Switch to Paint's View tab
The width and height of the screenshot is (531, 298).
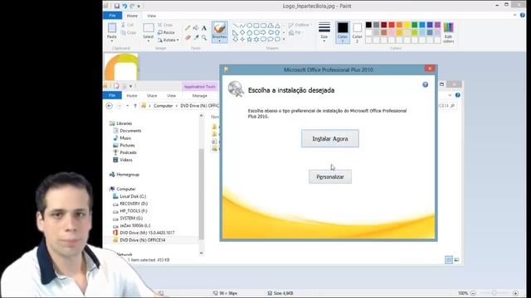151,16
